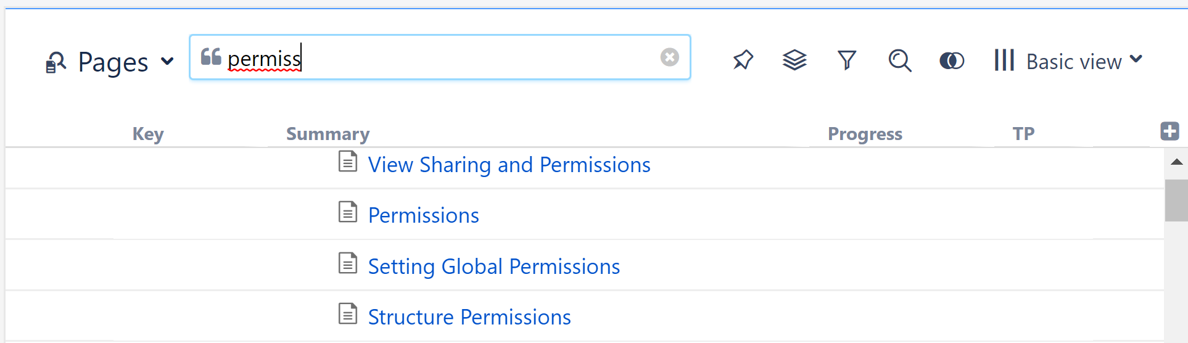
Task: Open View Sharing and Permissions page
Action: [509, 165]
